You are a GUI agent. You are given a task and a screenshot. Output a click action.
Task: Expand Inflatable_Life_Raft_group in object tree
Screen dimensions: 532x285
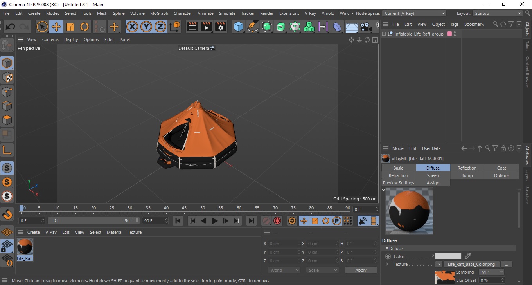(x=385, y=34)
